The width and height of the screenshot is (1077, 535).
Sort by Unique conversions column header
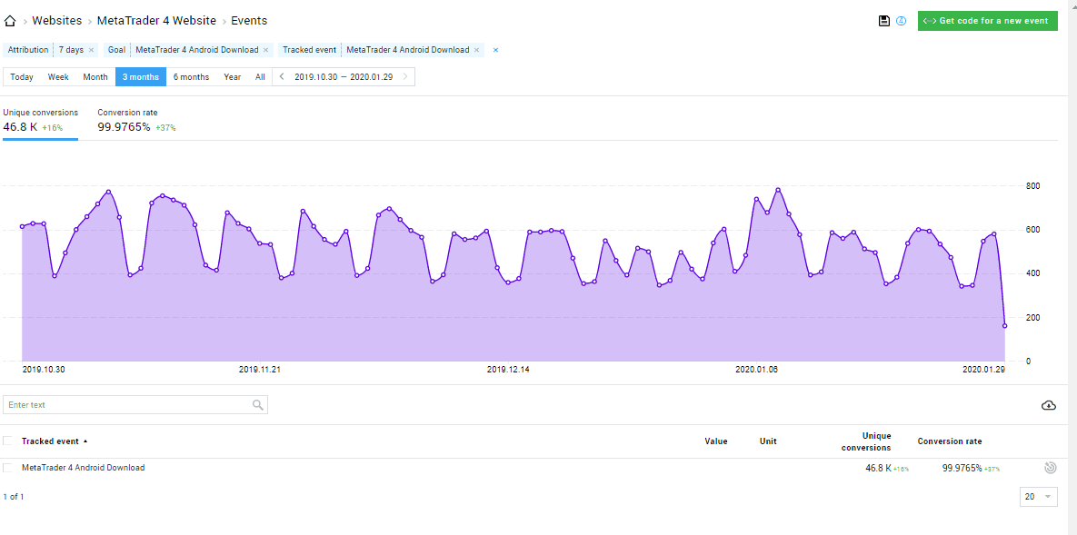[x=866, y=441]
